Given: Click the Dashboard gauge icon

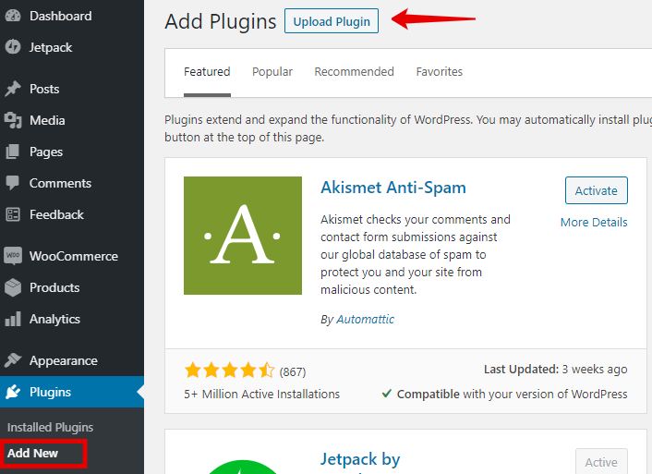Looking at the screenshot, I should (x=13, y=16).
